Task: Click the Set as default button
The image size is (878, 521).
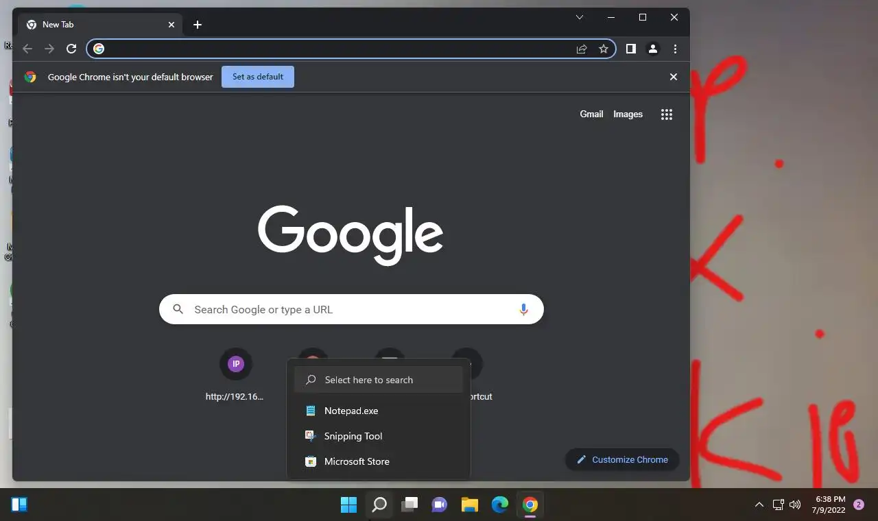Action: pyautogui.click(x=258, y=77)
